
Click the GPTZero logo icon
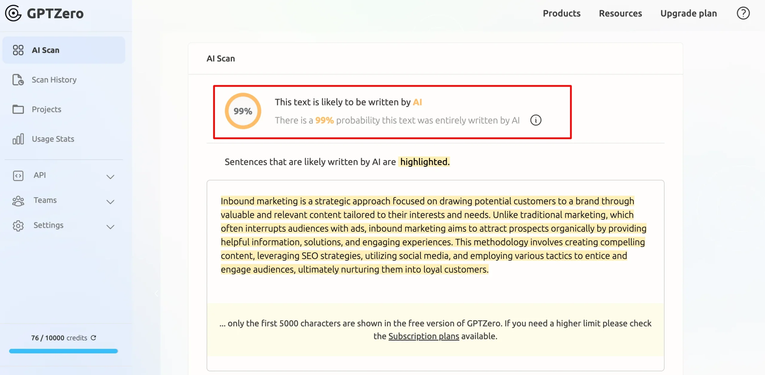click(13, 13)
